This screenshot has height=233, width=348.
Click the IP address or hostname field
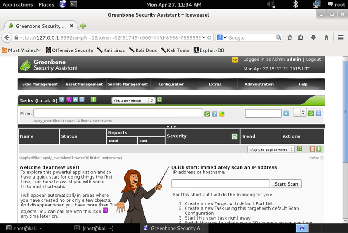(221, 184)
